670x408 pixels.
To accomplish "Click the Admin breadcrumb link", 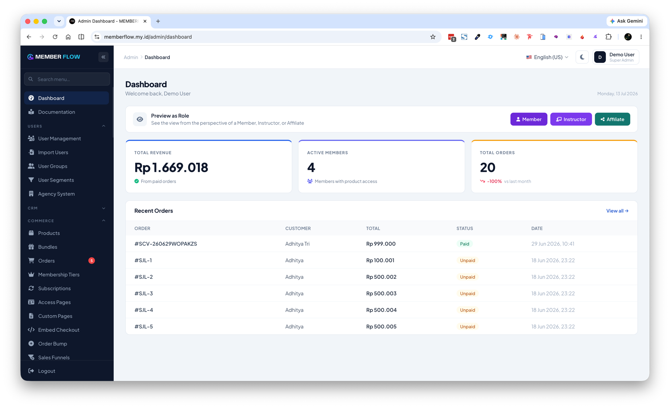I will tap(131, 57).
